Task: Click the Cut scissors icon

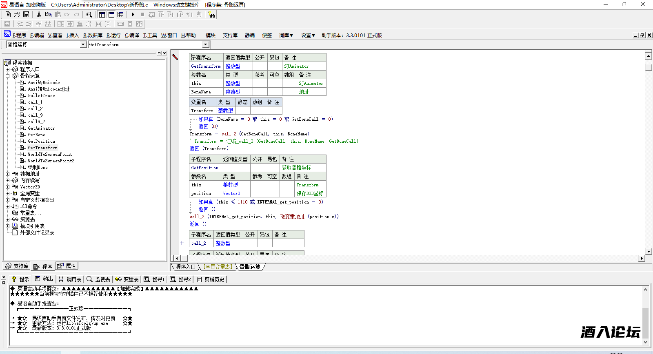Action: click(x=39, y=14)
